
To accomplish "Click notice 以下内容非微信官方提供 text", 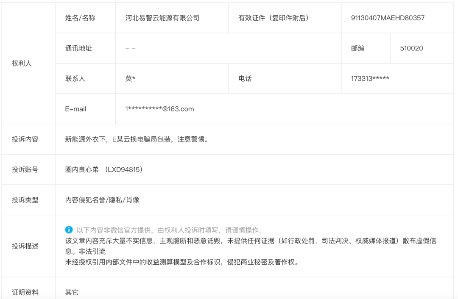I will (x=170, y=230).
